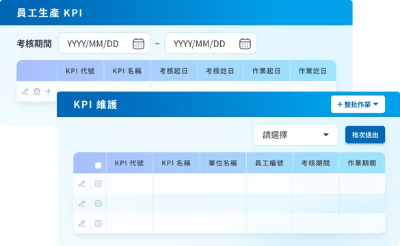
Task: Open calendar picker for end date
Action: pos(245,44)
